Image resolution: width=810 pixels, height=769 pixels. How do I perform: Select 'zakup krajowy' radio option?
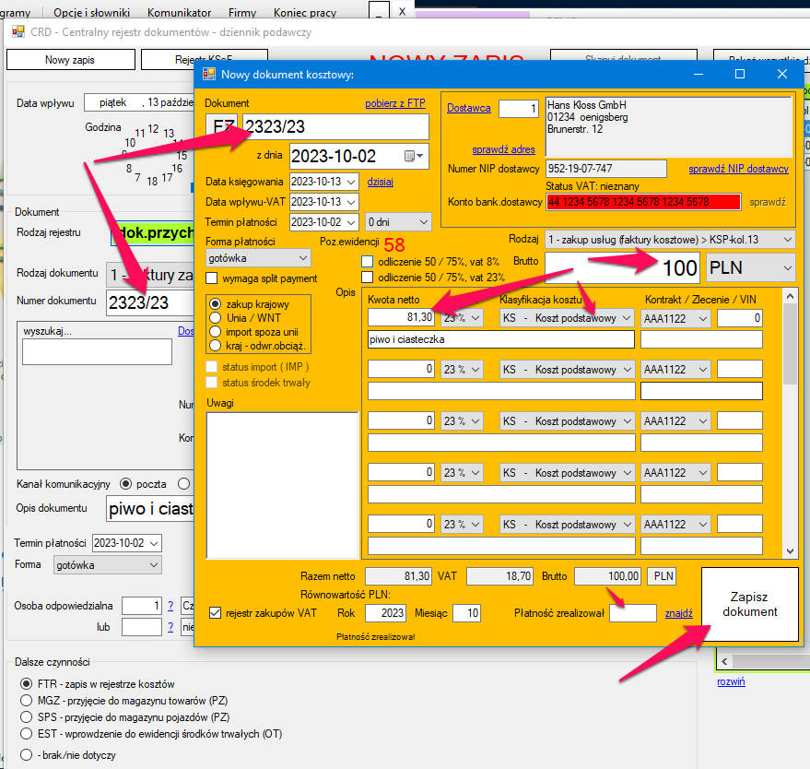(x=216, y=304)
